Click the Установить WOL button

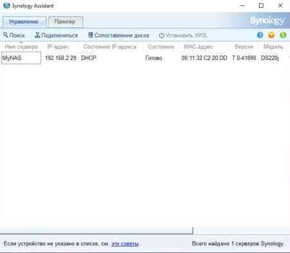tap(183, 35)
